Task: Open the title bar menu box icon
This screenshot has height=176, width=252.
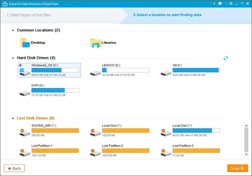Action: pos(231,4)
